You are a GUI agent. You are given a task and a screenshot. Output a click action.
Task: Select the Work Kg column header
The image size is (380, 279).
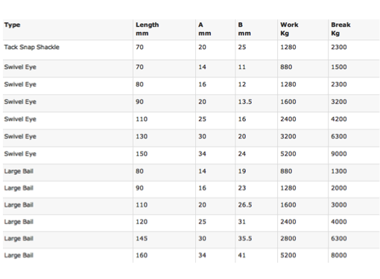pyautogui.click(x=289, y=29)
